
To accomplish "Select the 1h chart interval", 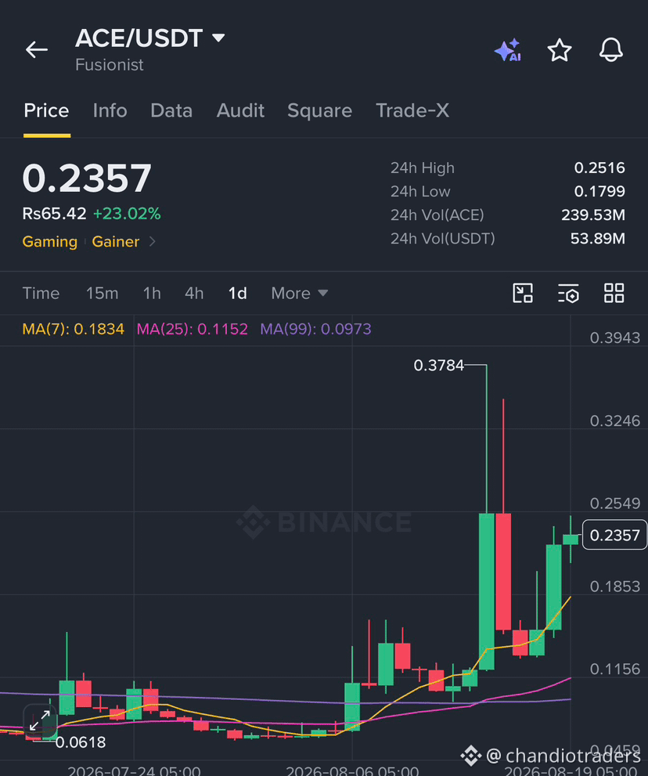I will point(152,294).
